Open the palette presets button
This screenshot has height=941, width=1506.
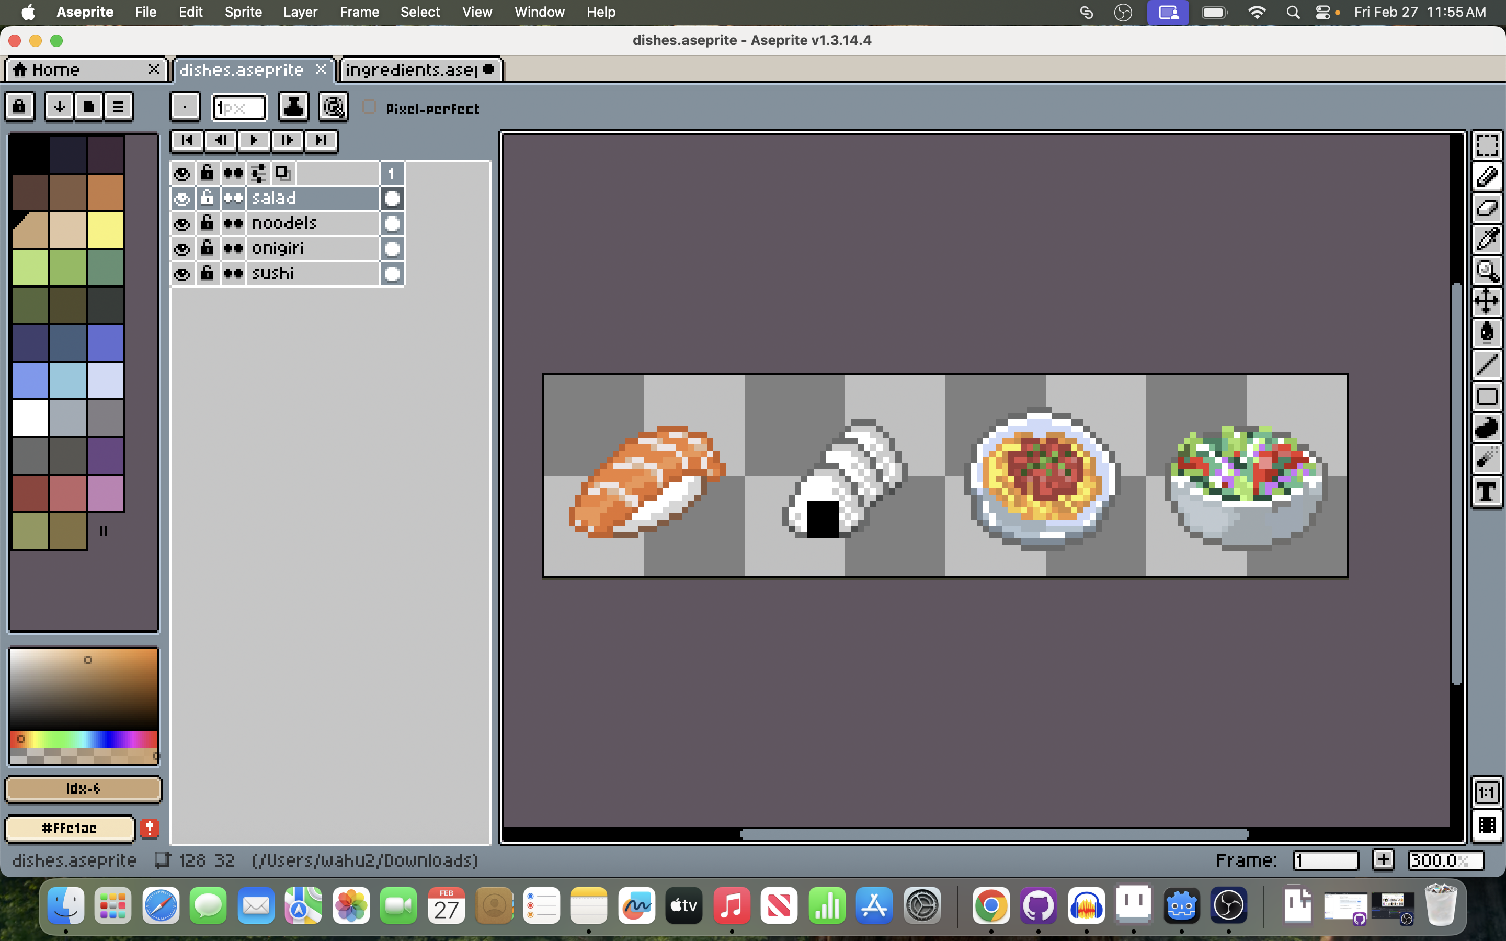(x=89, y=107)
